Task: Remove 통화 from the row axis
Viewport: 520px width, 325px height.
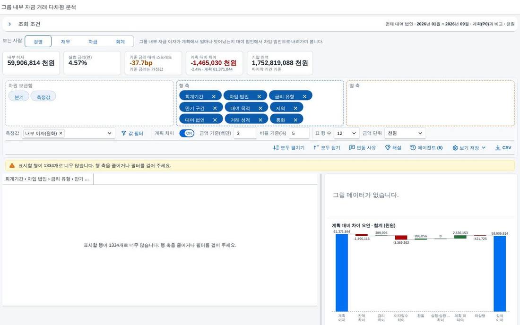Action: tap(295, 120)
